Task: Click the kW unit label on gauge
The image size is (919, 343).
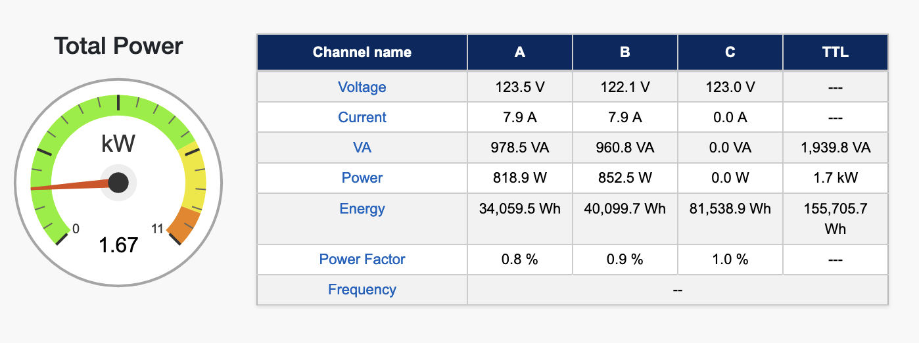Action: pyautogui.click(x=118, y=143)
